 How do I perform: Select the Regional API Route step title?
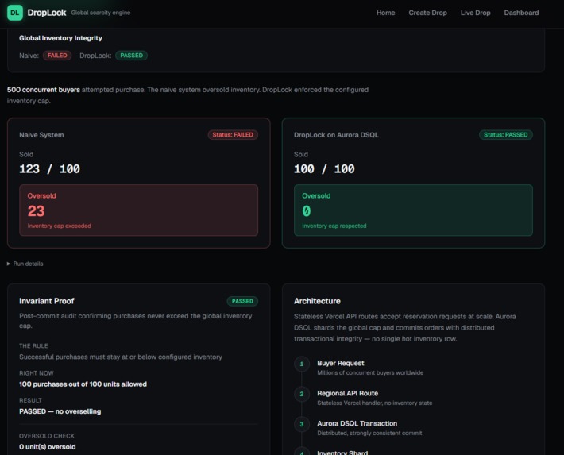click(347, 394)
